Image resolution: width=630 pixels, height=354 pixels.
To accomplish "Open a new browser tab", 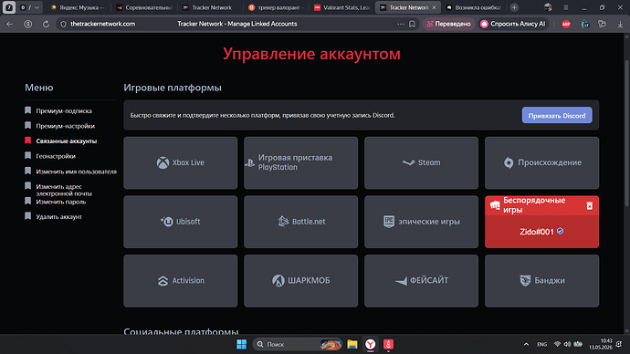I will [x=514, y=7].
